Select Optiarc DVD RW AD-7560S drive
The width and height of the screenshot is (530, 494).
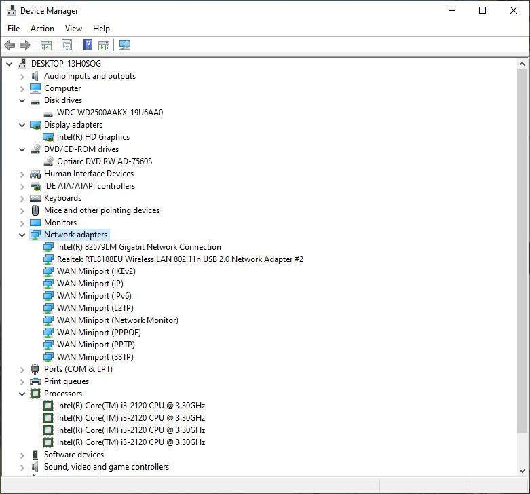coord(105,161)
